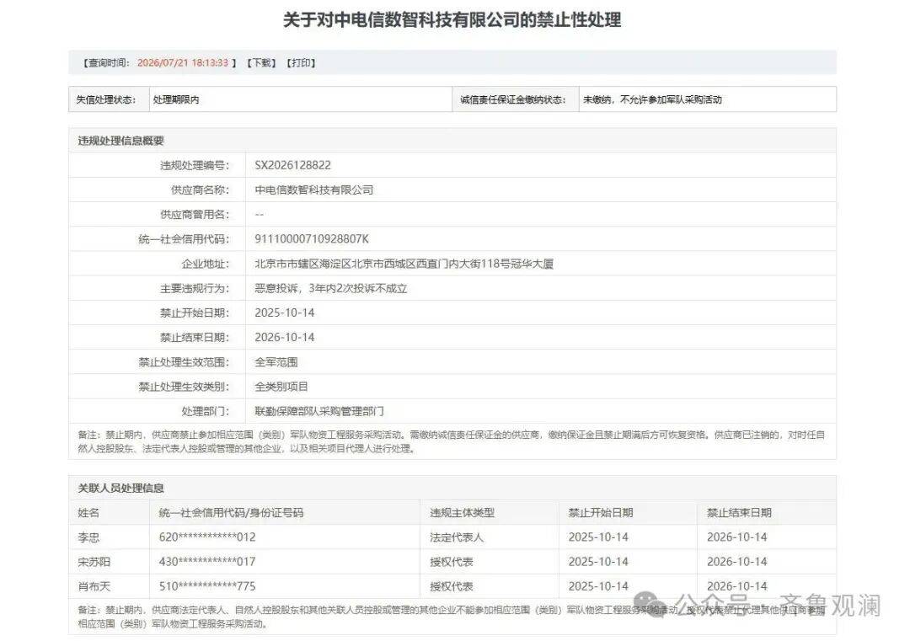This screenshot has width=910, height=641.
Task: Select the name 李忠 in the table
Action: (88, 537)
